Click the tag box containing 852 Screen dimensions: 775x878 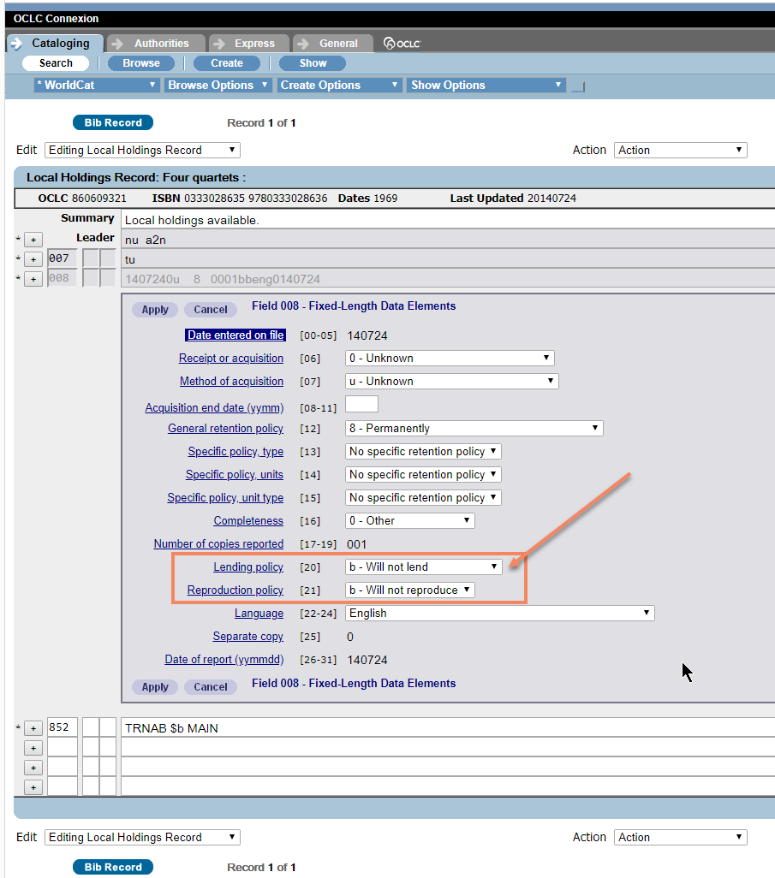tap(62, 727)
